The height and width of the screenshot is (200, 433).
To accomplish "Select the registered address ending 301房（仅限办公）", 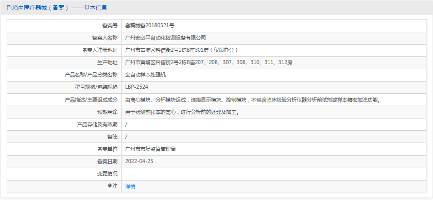I will [x=181, y=50].
